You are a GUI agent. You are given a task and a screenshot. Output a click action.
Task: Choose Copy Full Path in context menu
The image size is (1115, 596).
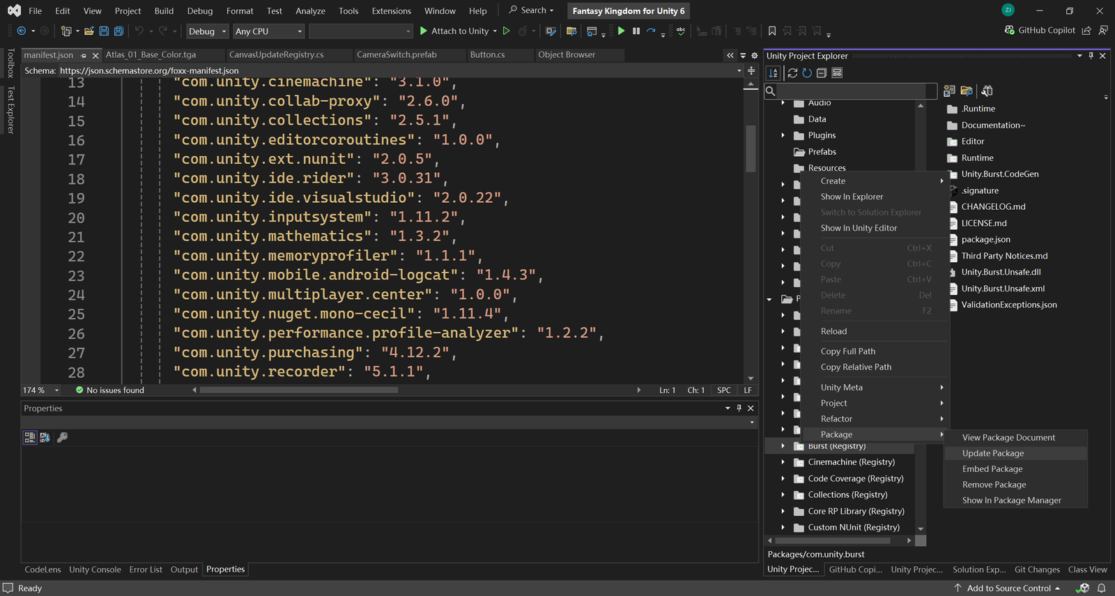pyautogui.click(x=847, y=351)
